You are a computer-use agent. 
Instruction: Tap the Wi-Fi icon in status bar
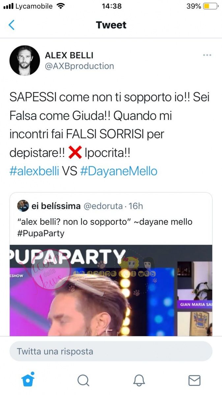click(61, 6)
